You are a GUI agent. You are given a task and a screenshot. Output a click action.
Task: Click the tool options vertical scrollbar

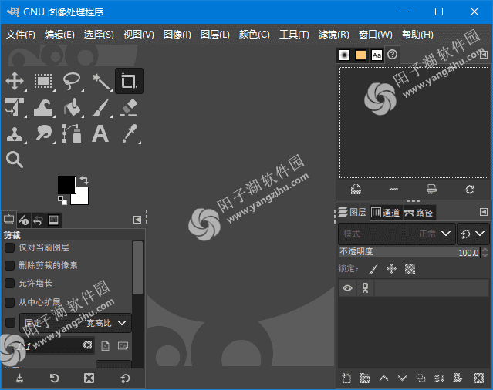[x=137, y=268]
